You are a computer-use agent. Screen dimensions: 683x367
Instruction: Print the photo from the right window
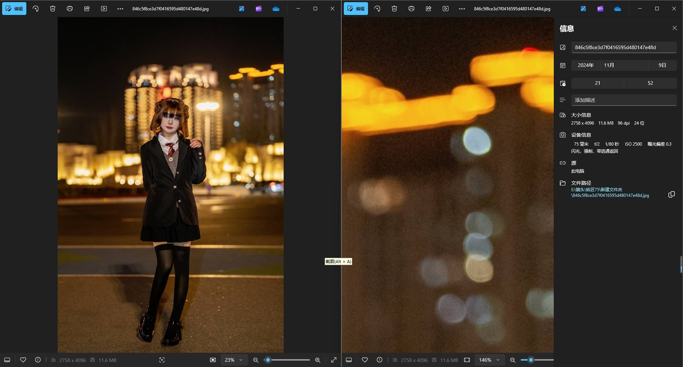411,9
